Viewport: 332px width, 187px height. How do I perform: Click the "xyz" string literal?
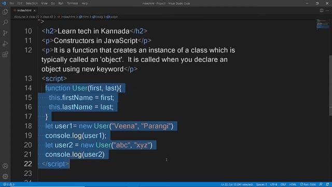pos(142,145)
